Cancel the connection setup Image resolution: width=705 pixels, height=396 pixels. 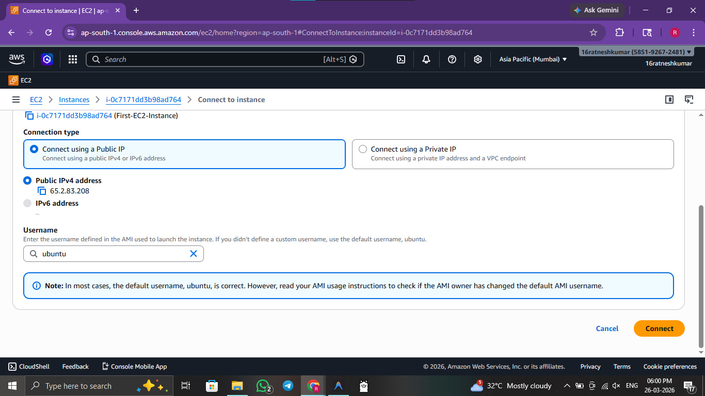(x=607, y=328)
